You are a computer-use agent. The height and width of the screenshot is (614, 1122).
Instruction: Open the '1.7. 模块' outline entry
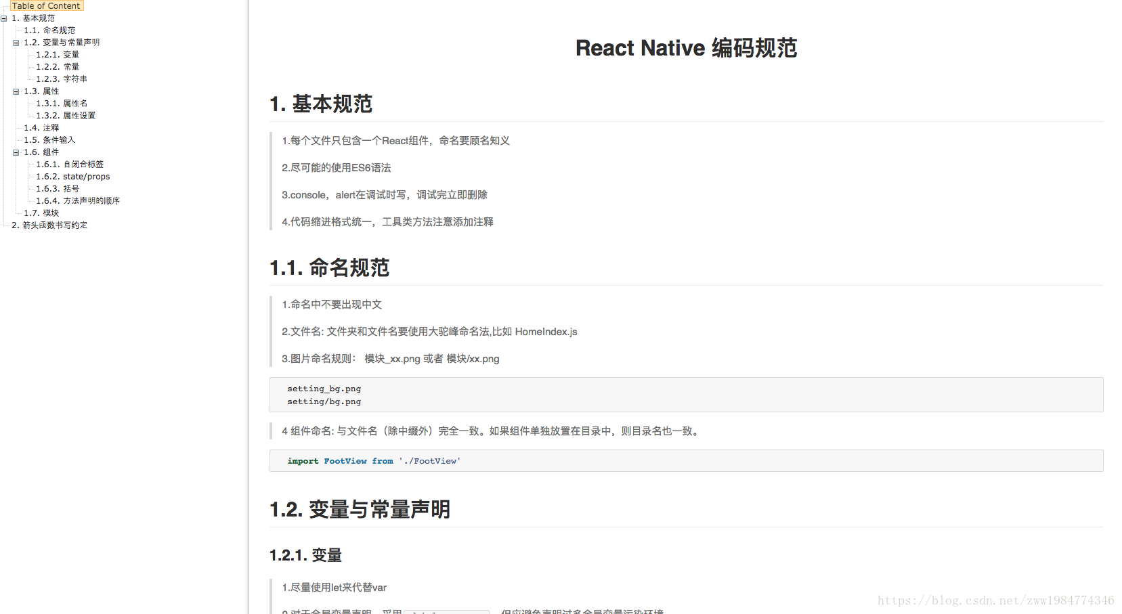pos(41,213)
